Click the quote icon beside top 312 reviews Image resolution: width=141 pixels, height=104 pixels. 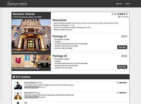[x=119, y=17]
